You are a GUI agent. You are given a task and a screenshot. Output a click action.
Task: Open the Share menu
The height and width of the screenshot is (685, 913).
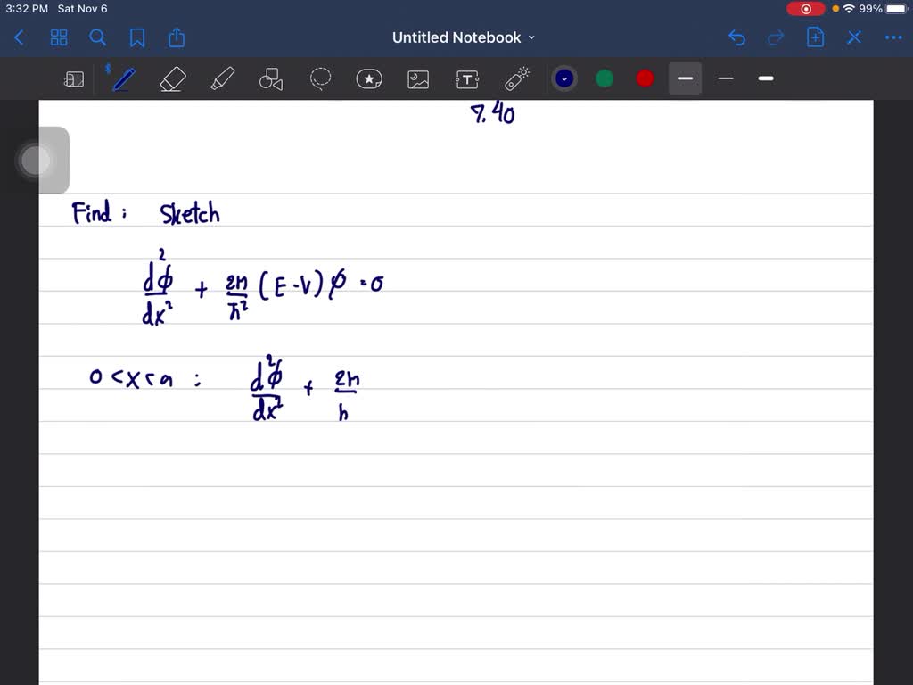(176, 37)
